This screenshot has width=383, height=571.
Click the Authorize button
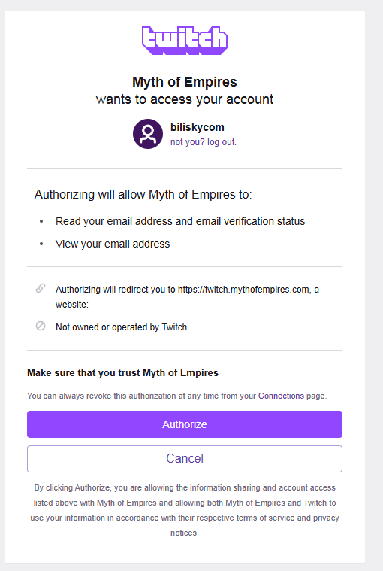tap(185, 424)
